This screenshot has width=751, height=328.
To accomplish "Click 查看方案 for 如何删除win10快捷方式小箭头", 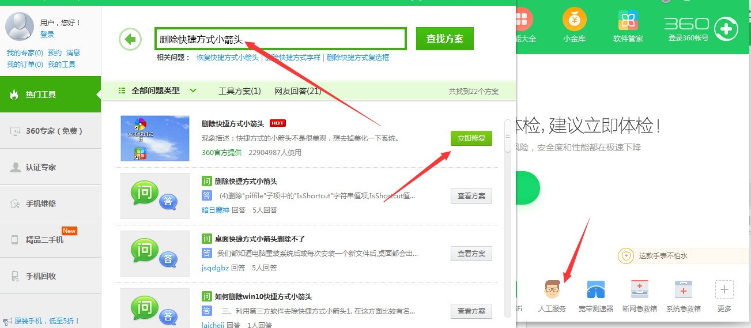I will tap(471, 311).
